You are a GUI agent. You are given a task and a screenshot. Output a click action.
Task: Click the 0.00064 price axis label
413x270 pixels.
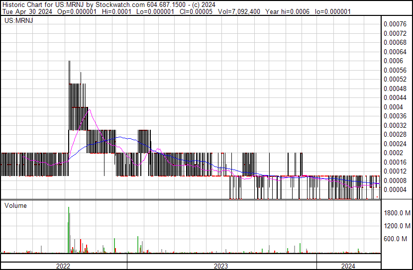coord(395,52)
